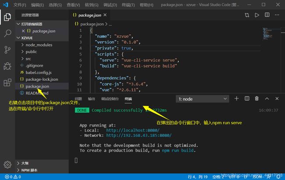Viewport: 285px width, 180px height.
Task: Split the terminal pane
Action: pos(246,99)
